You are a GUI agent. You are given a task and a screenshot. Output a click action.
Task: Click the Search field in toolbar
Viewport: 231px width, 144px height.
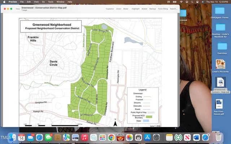click(x=174, y=9)
